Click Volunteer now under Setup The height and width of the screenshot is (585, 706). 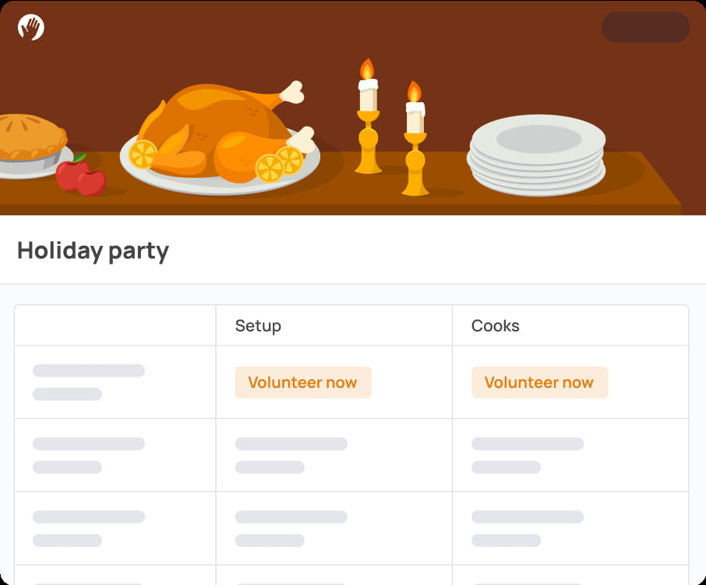[303, 382]
